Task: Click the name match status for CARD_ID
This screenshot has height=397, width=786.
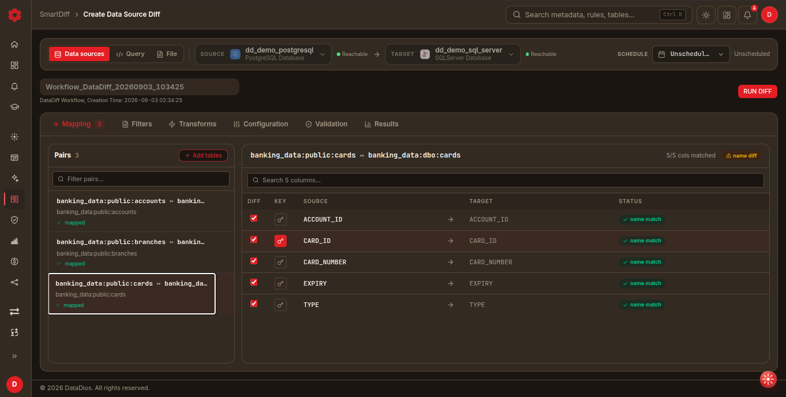Action: coord(642,241)
